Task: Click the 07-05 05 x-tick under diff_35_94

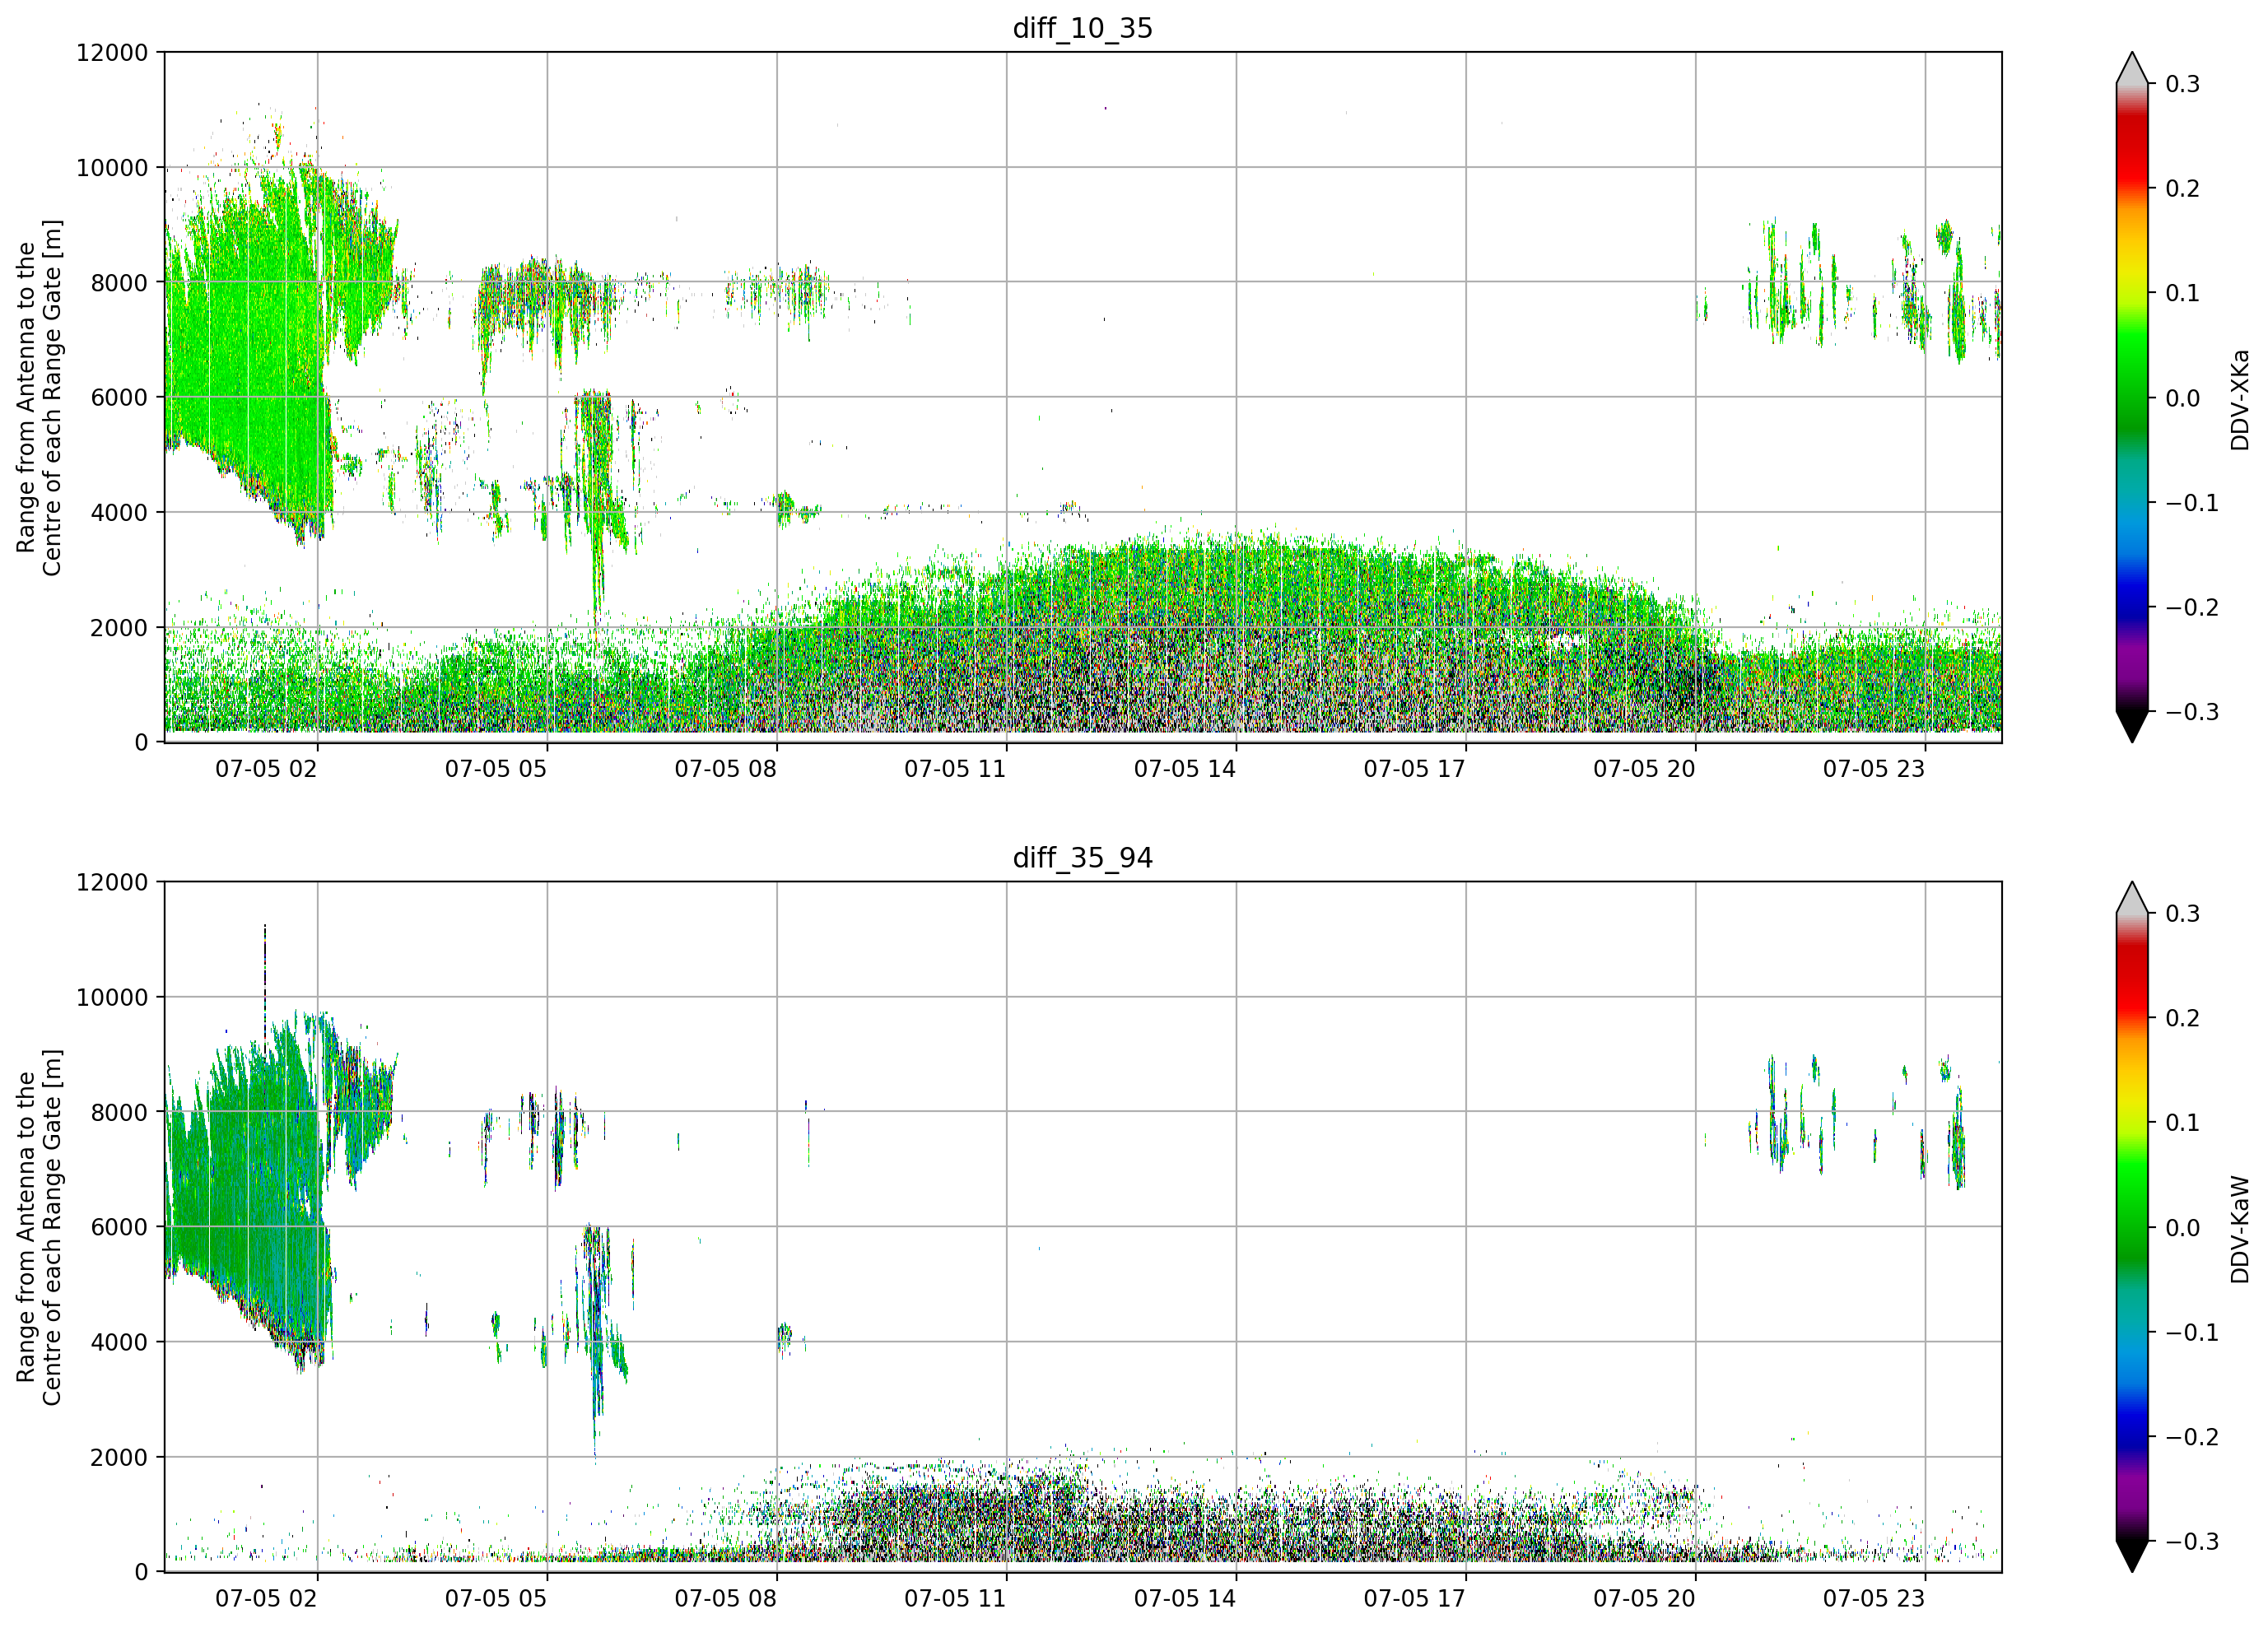Action: (496, 1598)
